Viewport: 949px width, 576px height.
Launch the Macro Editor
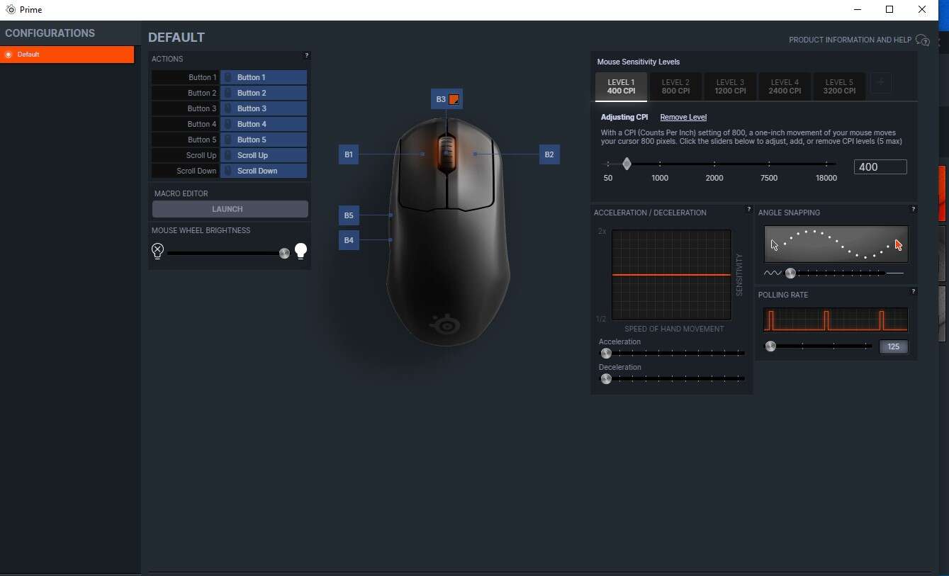(229, 208)
